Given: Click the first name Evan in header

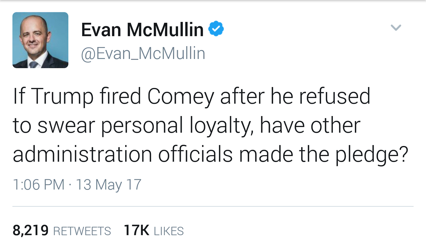Looking at the screenshot, I should click(x=101, y=30).
